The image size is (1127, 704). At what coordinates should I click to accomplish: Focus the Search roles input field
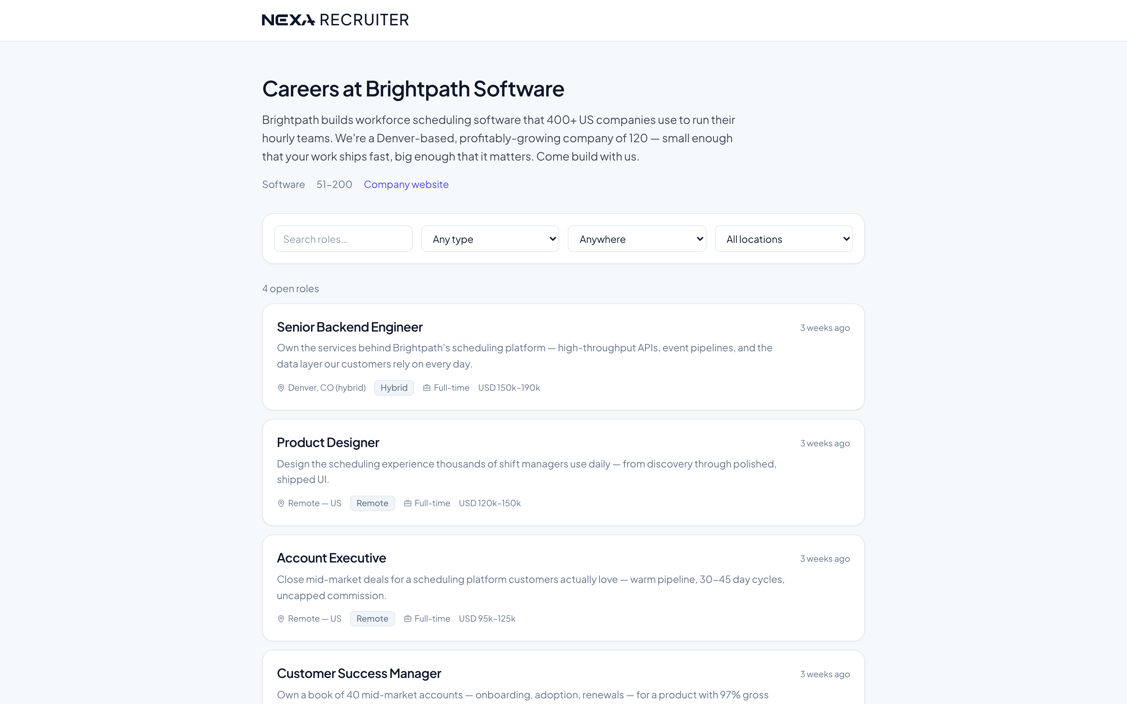coord(343,239)
